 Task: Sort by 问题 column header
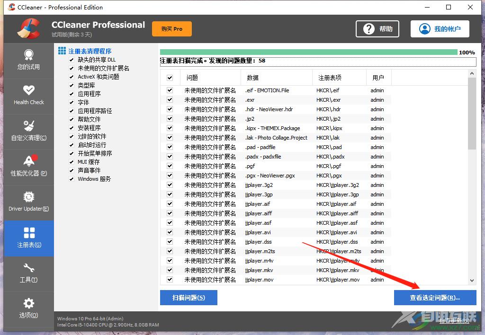pyautogui.click(x=210, y=78)
